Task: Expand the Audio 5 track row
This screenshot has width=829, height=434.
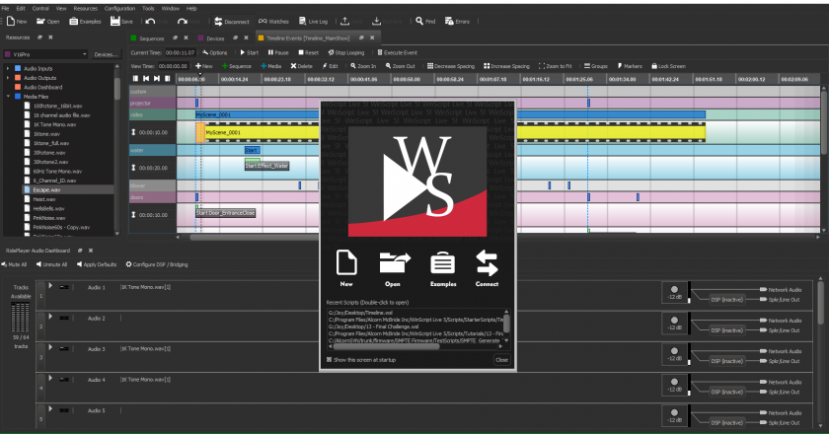Action: [x=50, y=408]
